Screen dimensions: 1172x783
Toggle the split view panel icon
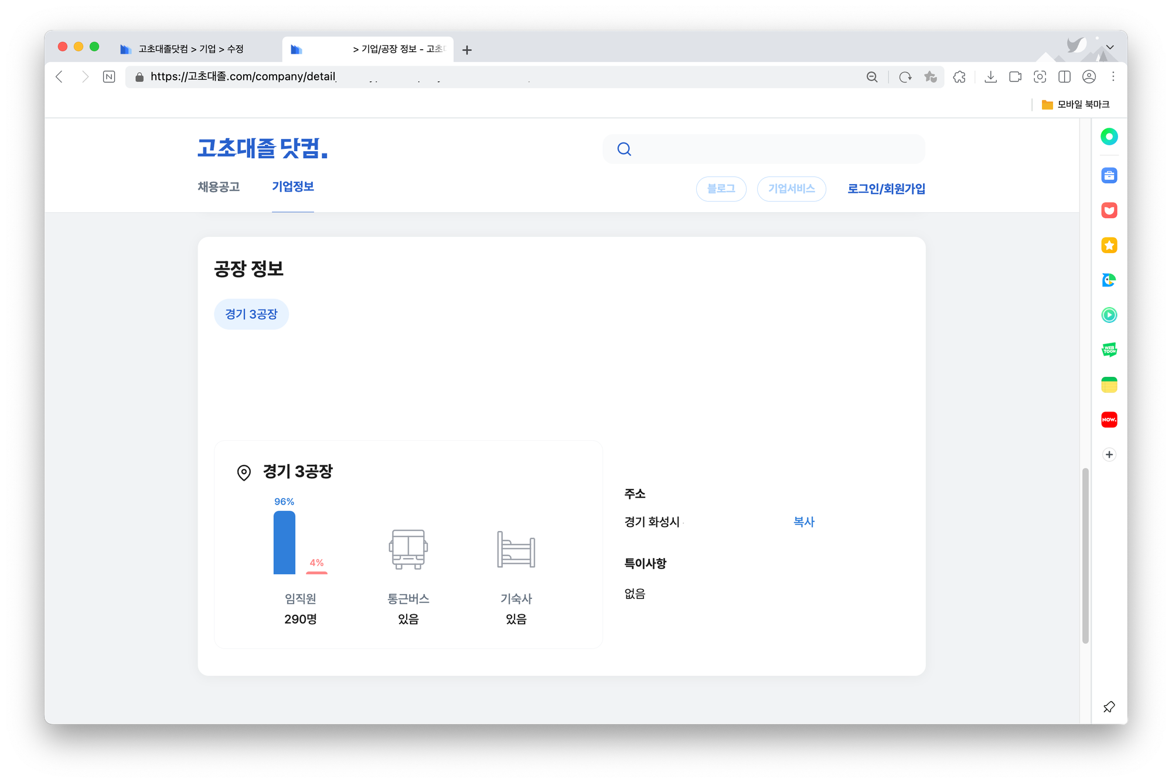(1064, 77)
